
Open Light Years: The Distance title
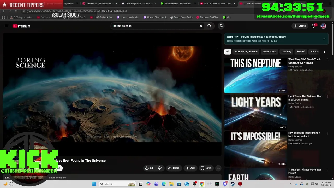coord(305,98)
